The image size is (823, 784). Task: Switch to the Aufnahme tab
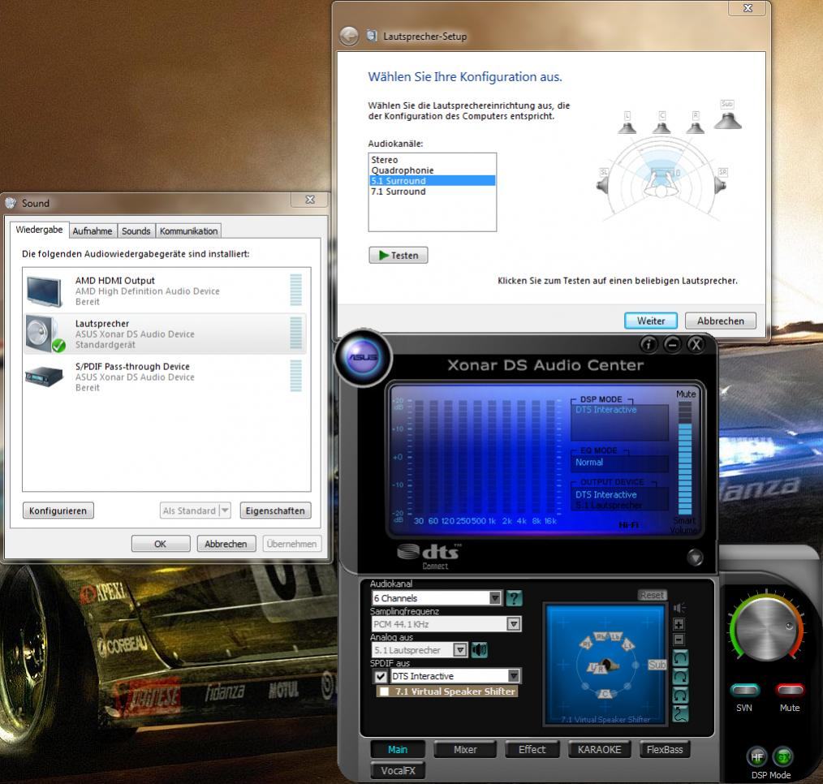[93, 230]
